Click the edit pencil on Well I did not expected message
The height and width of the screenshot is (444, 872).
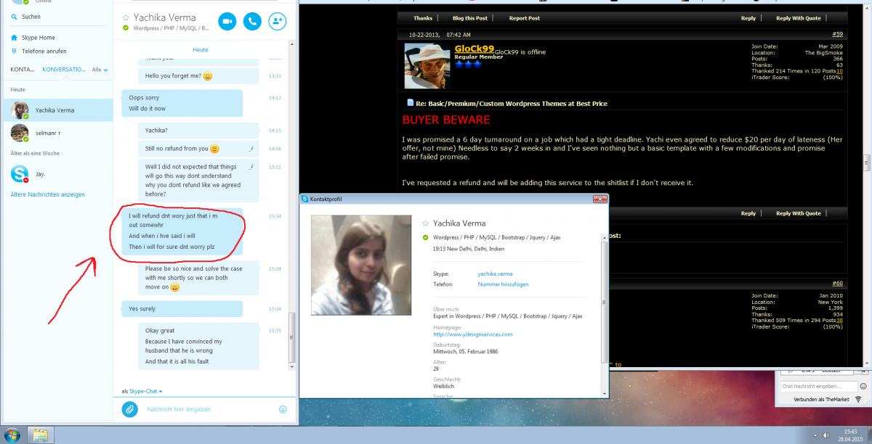(250, 166)
